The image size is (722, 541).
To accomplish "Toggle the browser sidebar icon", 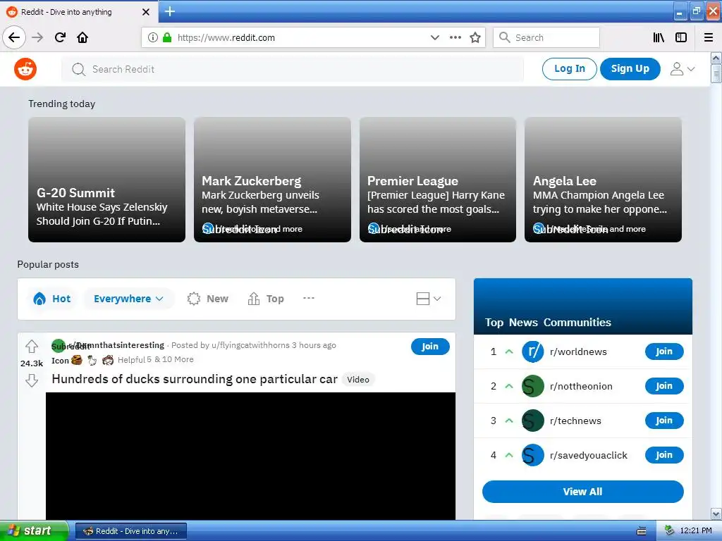I will coord(681,37).
